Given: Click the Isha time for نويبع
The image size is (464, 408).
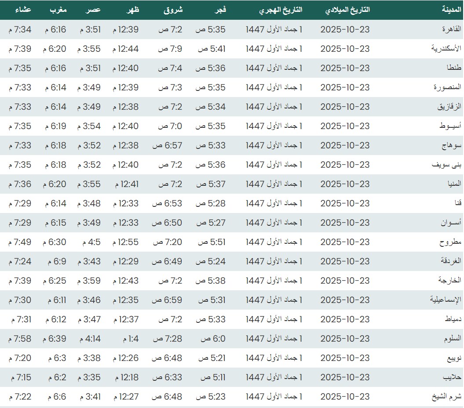Looking at the screenshot, I should [20, 358].
